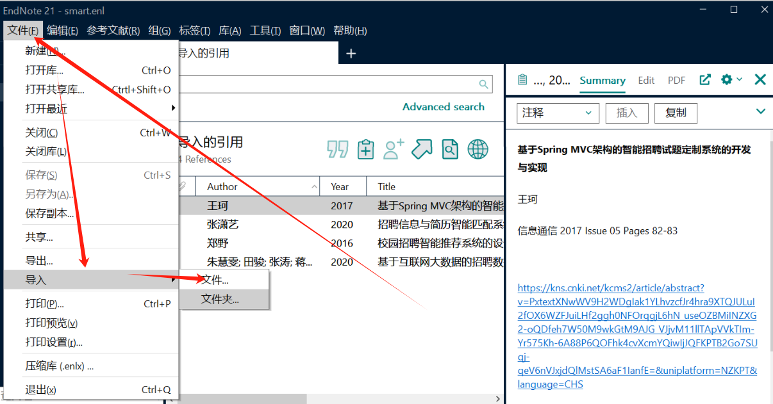Select 打开共享库... menu entry
This screenshot has height=404, width=773.
click(x=91, y=90)
